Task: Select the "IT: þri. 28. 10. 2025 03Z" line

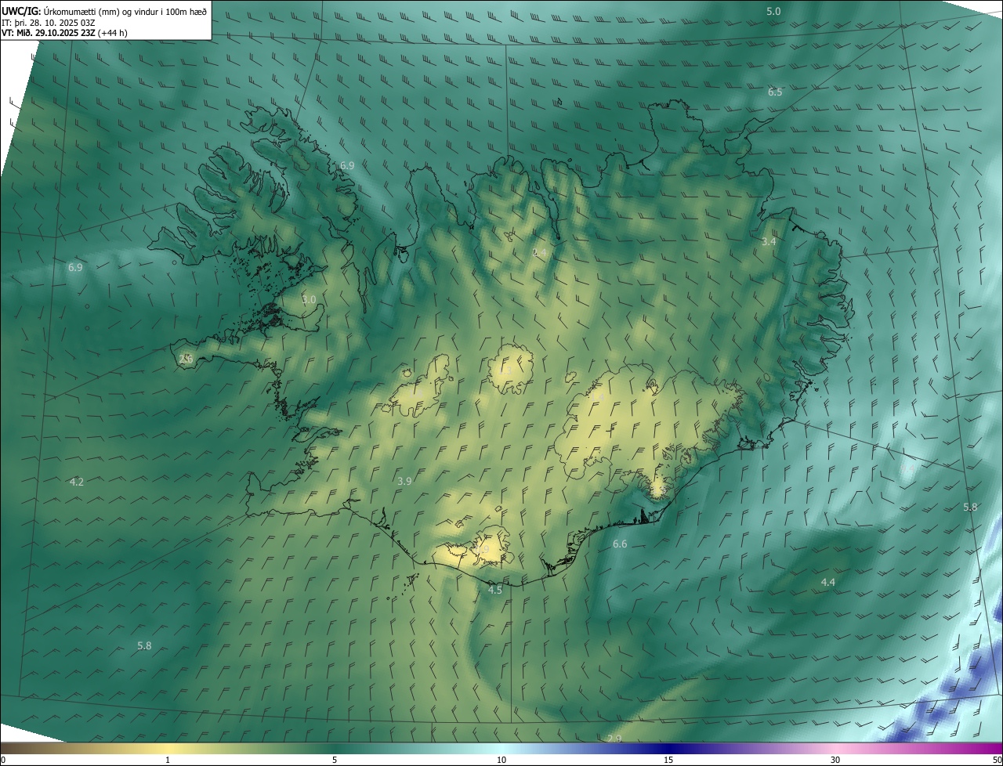Action: (49, 23)
